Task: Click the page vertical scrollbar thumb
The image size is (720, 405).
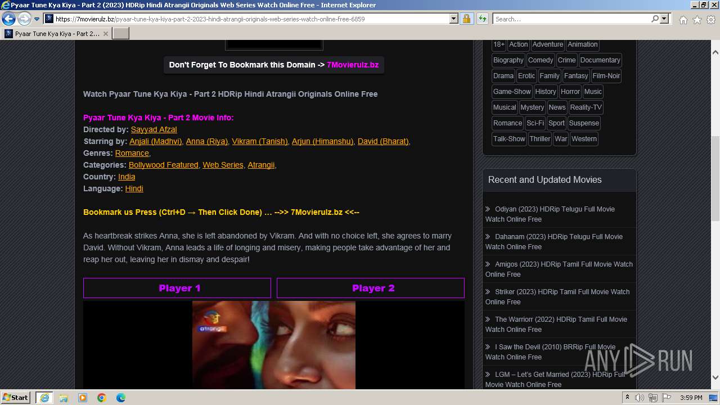Action: click(x=715, y=179)
